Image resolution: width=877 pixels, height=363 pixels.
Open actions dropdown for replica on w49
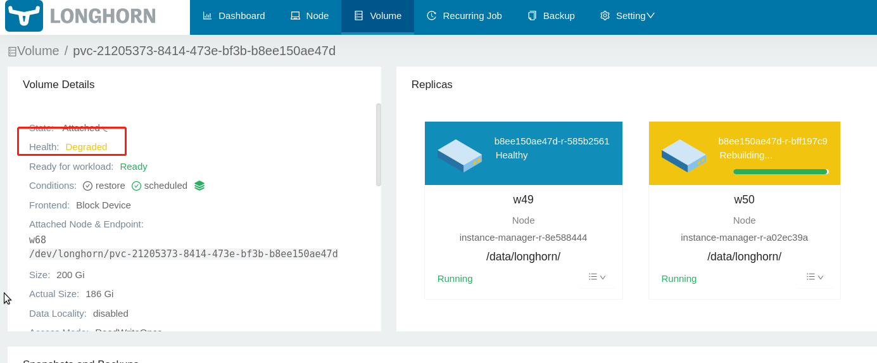tap(597, 277)
